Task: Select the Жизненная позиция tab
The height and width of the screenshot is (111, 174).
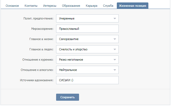Action: (132, 6)
